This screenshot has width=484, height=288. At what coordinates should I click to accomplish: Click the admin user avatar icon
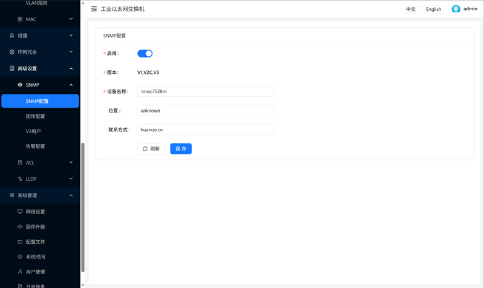456,9
